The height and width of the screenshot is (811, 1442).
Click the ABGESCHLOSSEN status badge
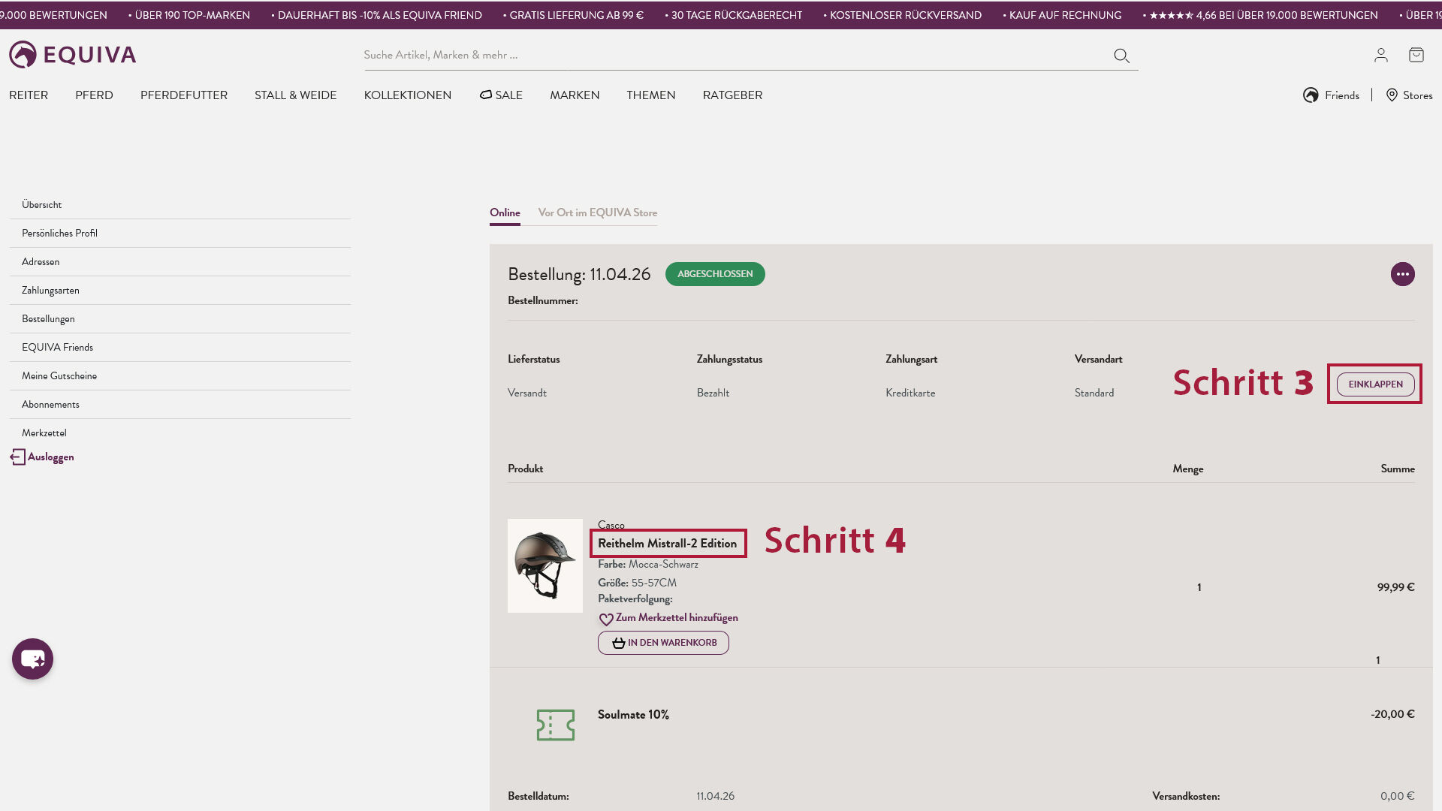[715, 274]
